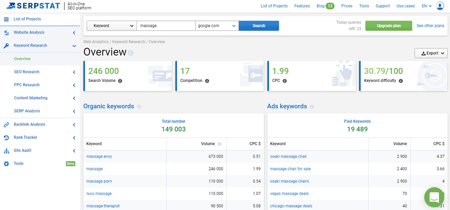Select List of Projects in the sidebar

tap(27, 19)
